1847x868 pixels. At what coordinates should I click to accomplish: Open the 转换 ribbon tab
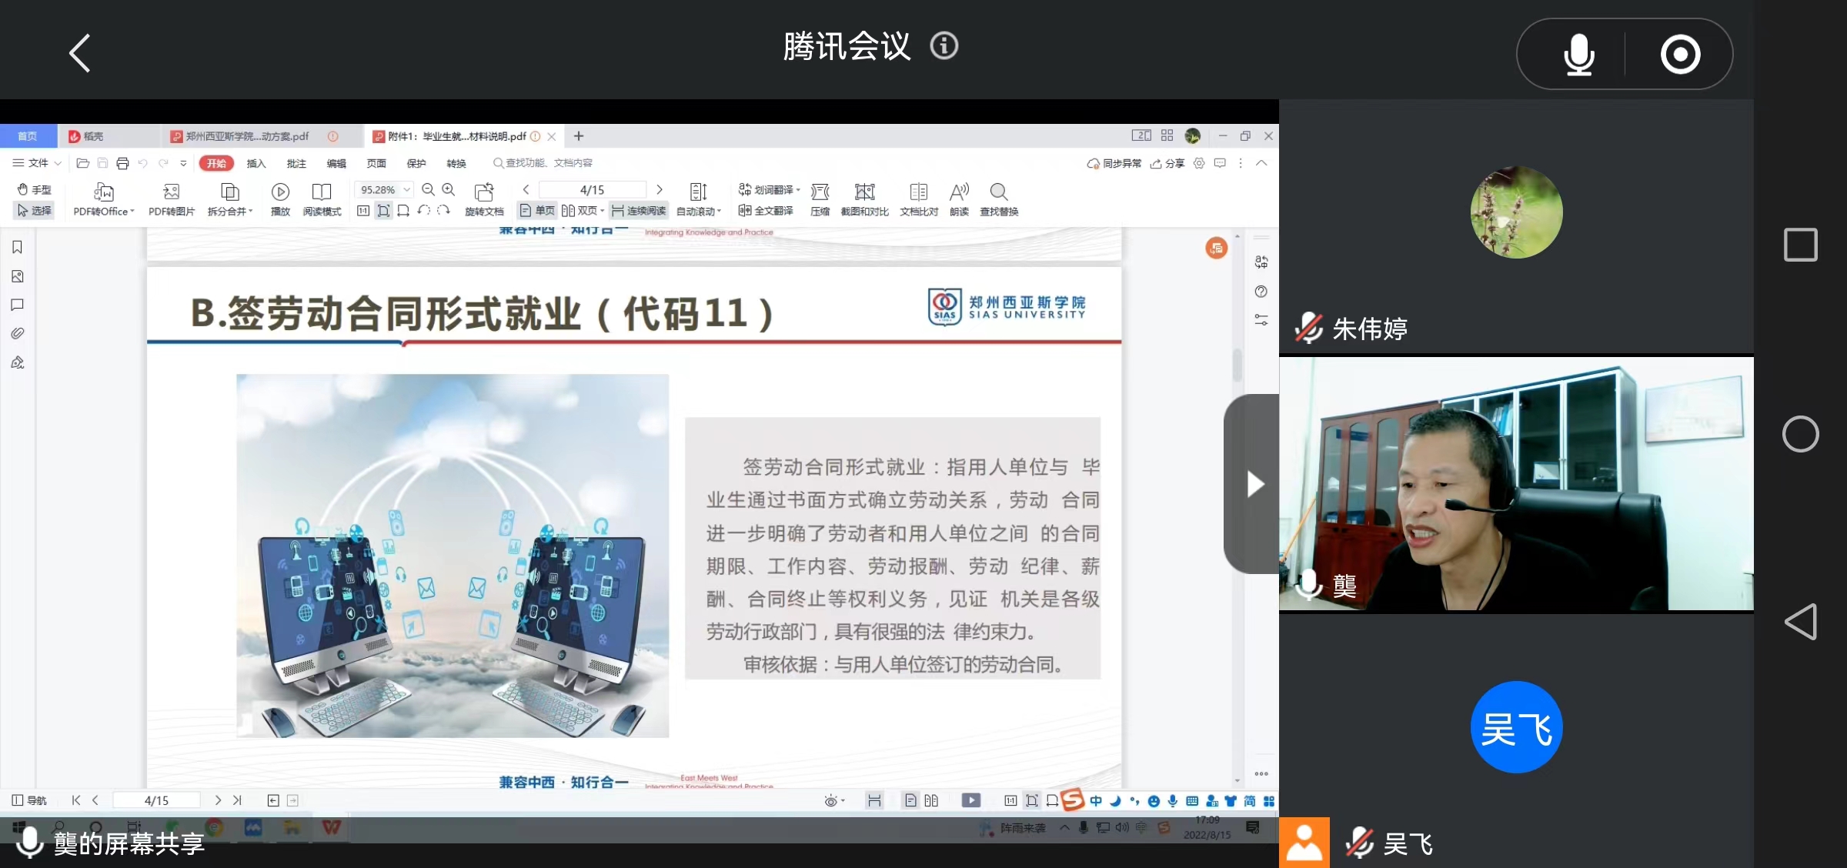coord(456,163)
